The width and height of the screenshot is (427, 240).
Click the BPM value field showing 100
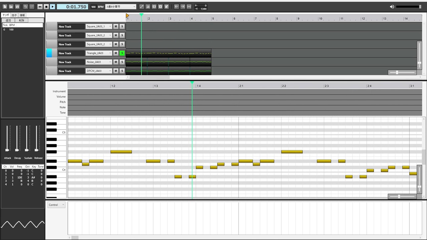pos(93,7)
